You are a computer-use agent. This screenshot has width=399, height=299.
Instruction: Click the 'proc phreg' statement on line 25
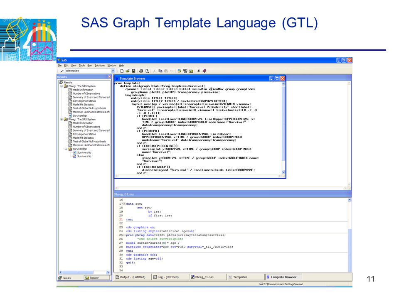135,235
